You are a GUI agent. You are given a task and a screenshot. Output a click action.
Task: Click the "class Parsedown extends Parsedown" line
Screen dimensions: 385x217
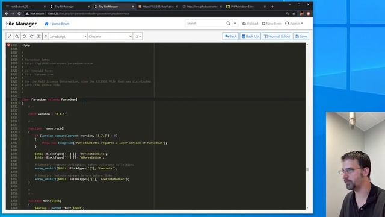click(x=49, y=99)
